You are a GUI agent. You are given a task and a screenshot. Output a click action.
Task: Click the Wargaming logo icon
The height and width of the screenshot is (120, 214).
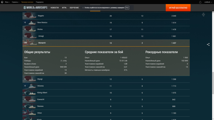click(x=2, y=2)
